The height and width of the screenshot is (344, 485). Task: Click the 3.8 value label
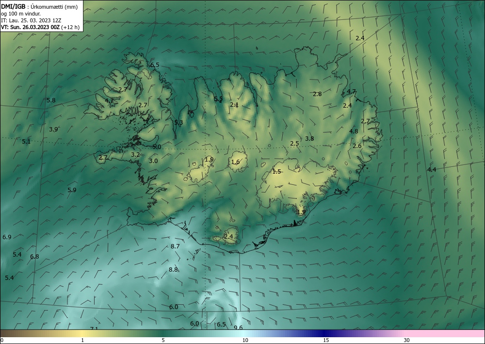309,139
